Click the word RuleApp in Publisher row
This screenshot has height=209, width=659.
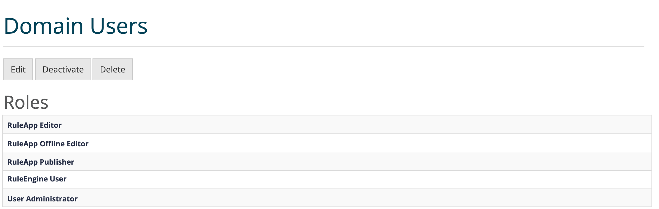[x=22, y=162]
